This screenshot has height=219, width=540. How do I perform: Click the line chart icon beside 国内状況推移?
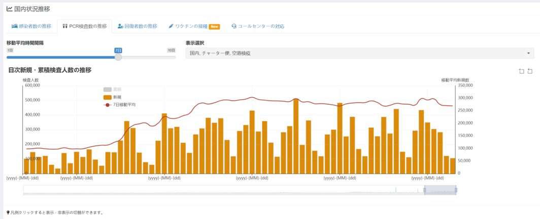(9, 9)
